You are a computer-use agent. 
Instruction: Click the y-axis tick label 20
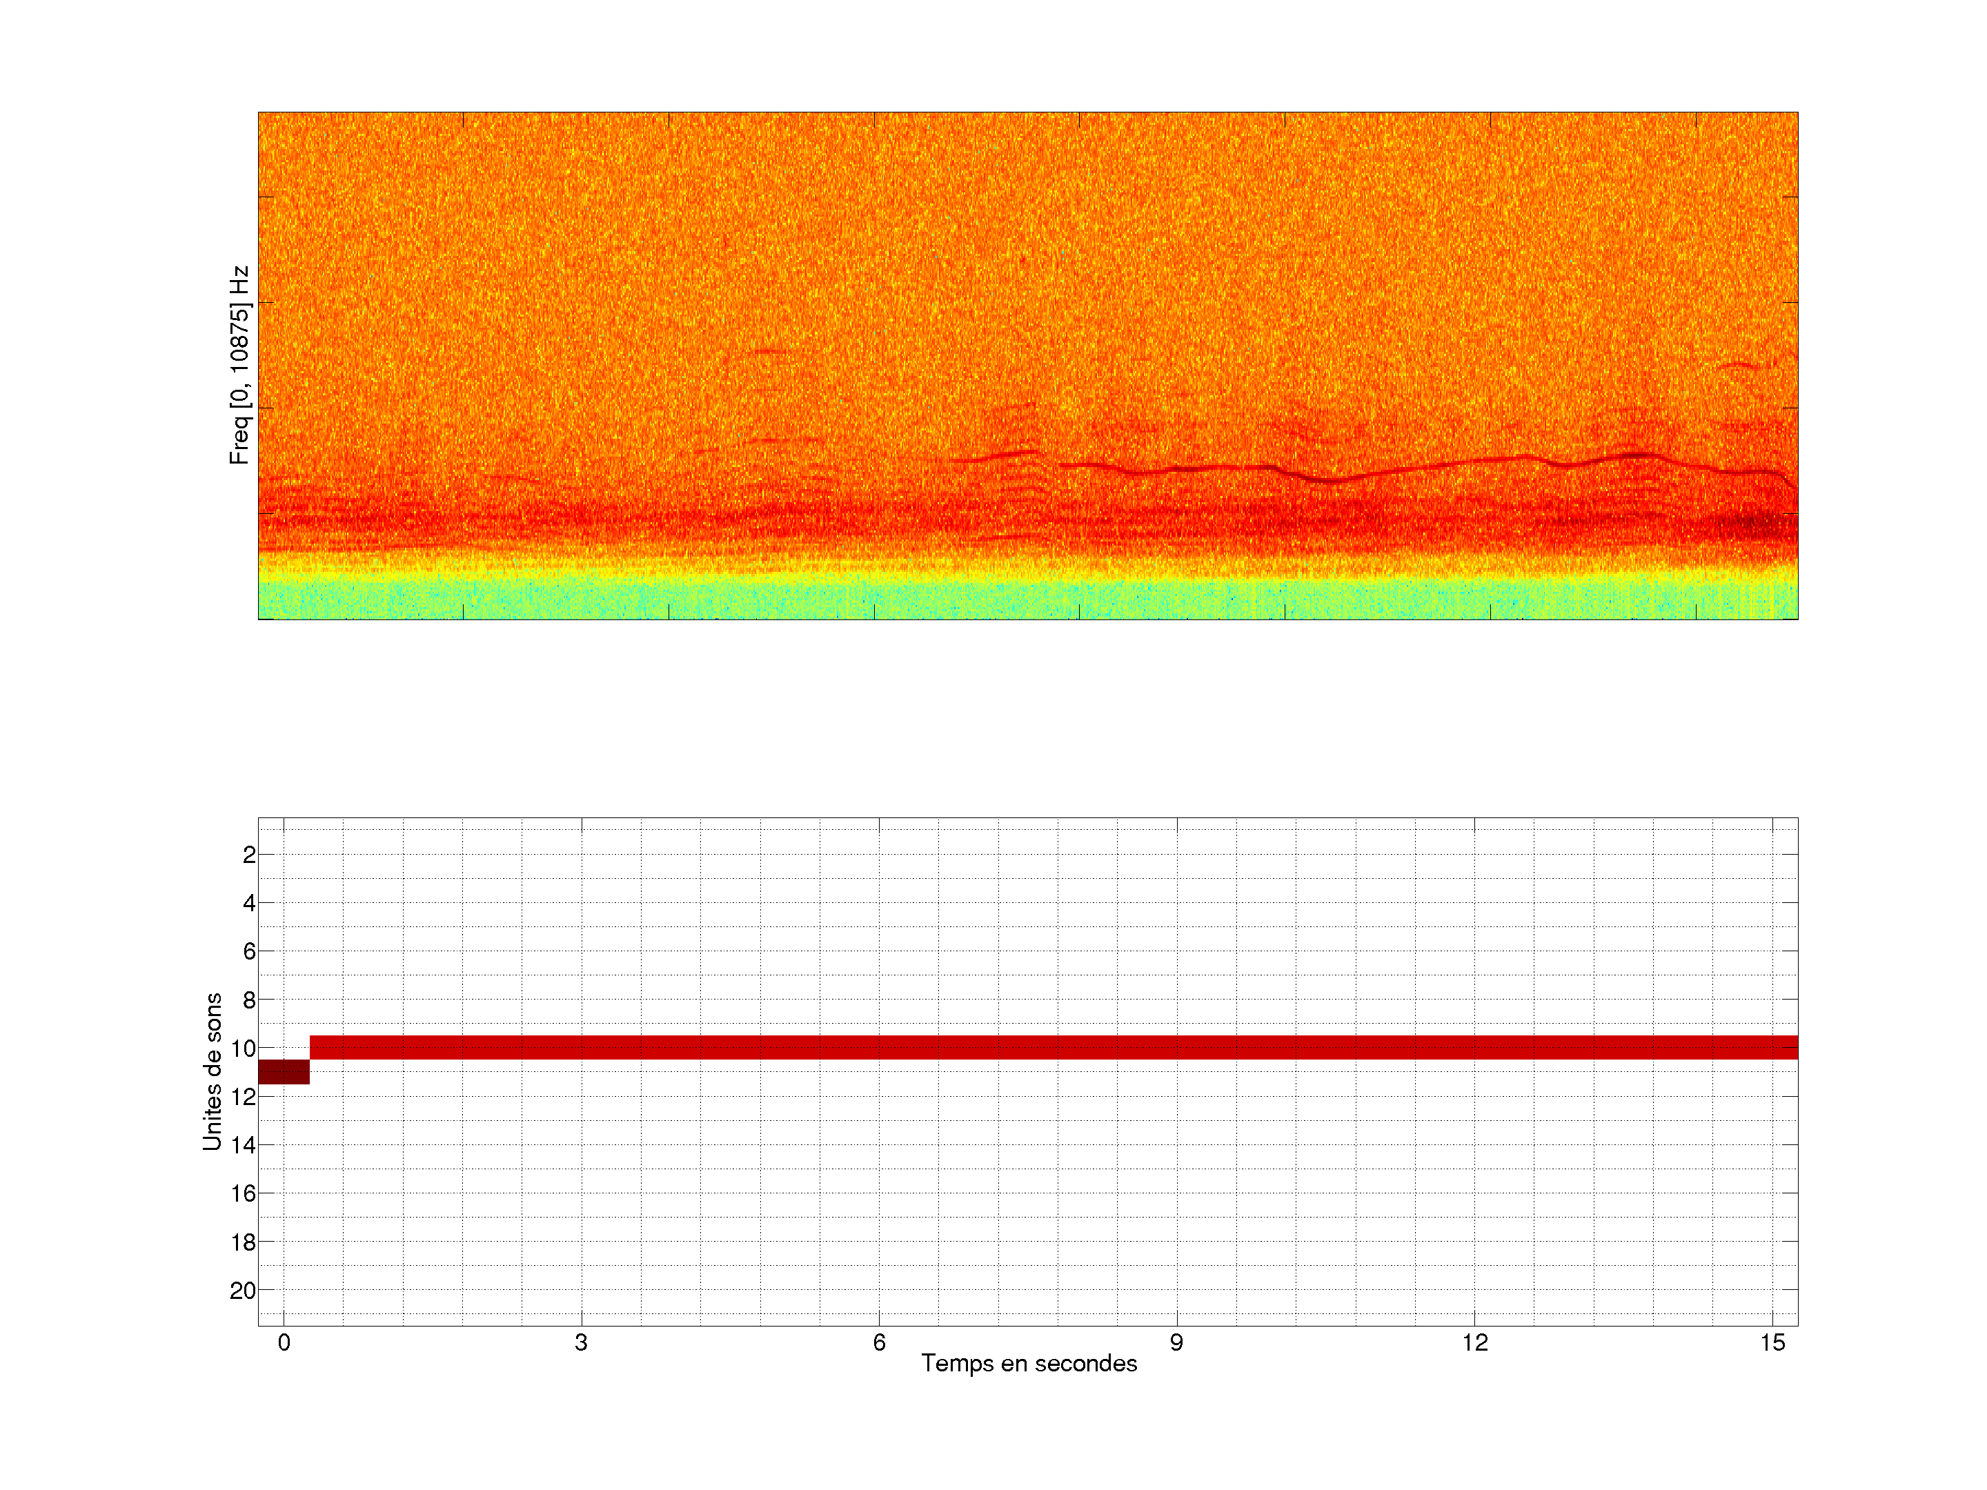(243, 1291)
